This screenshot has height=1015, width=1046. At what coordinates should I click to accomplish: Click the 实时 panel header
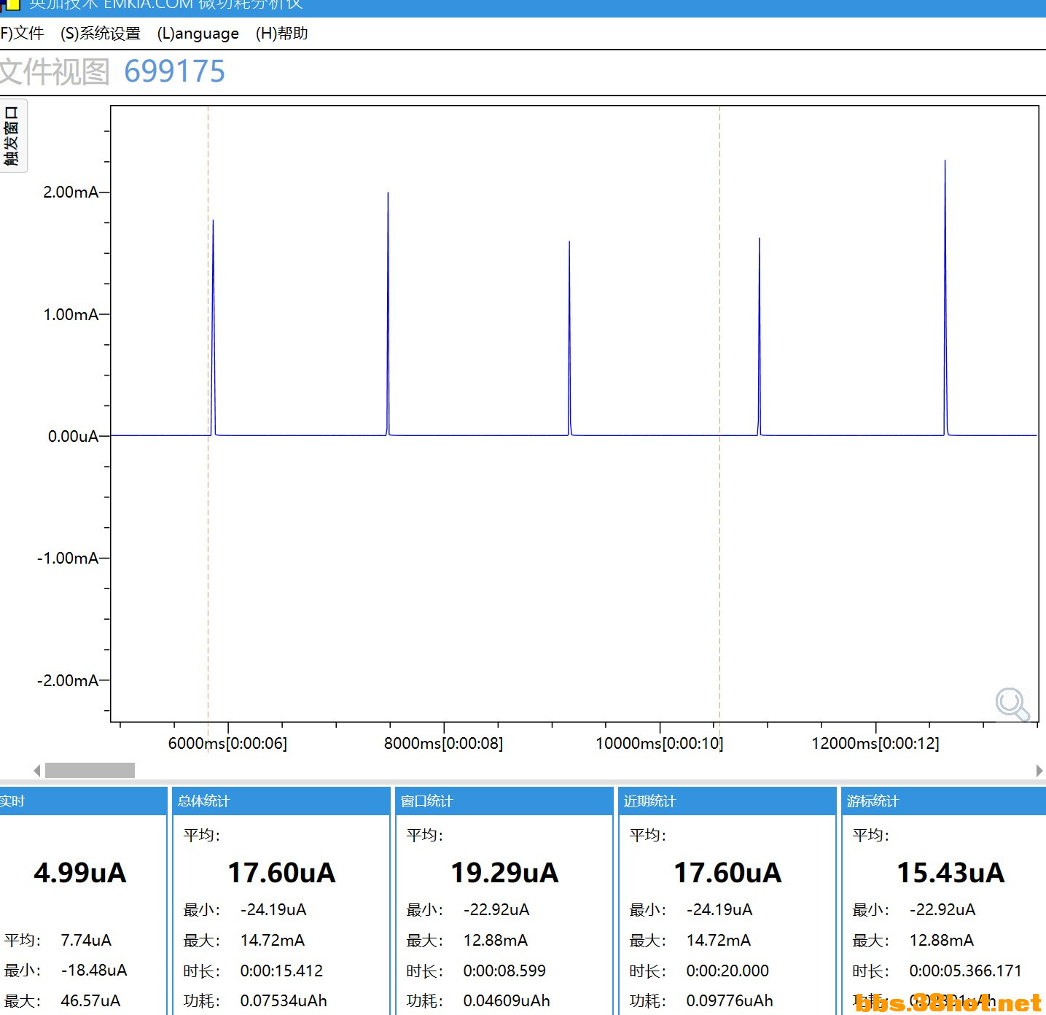83,801
